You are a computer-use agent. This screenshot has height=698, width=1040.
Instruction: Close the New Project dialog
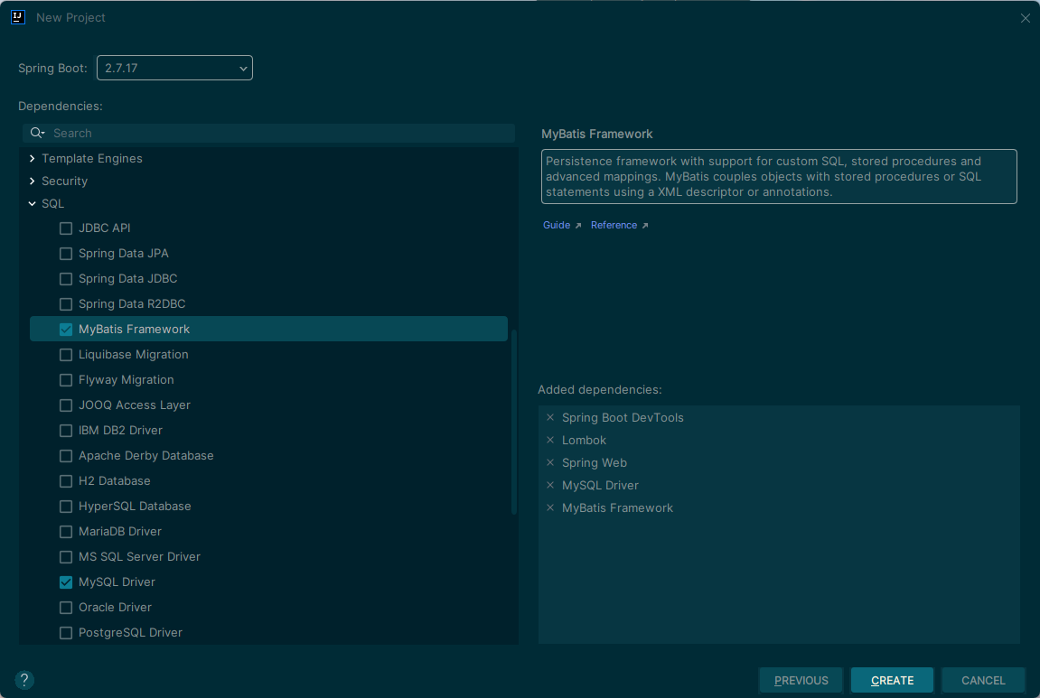click(1025, 18)
